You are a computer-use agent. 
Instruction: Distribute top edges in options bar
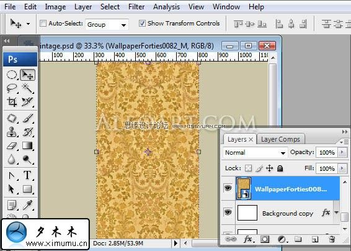click(x=327, y=24)
